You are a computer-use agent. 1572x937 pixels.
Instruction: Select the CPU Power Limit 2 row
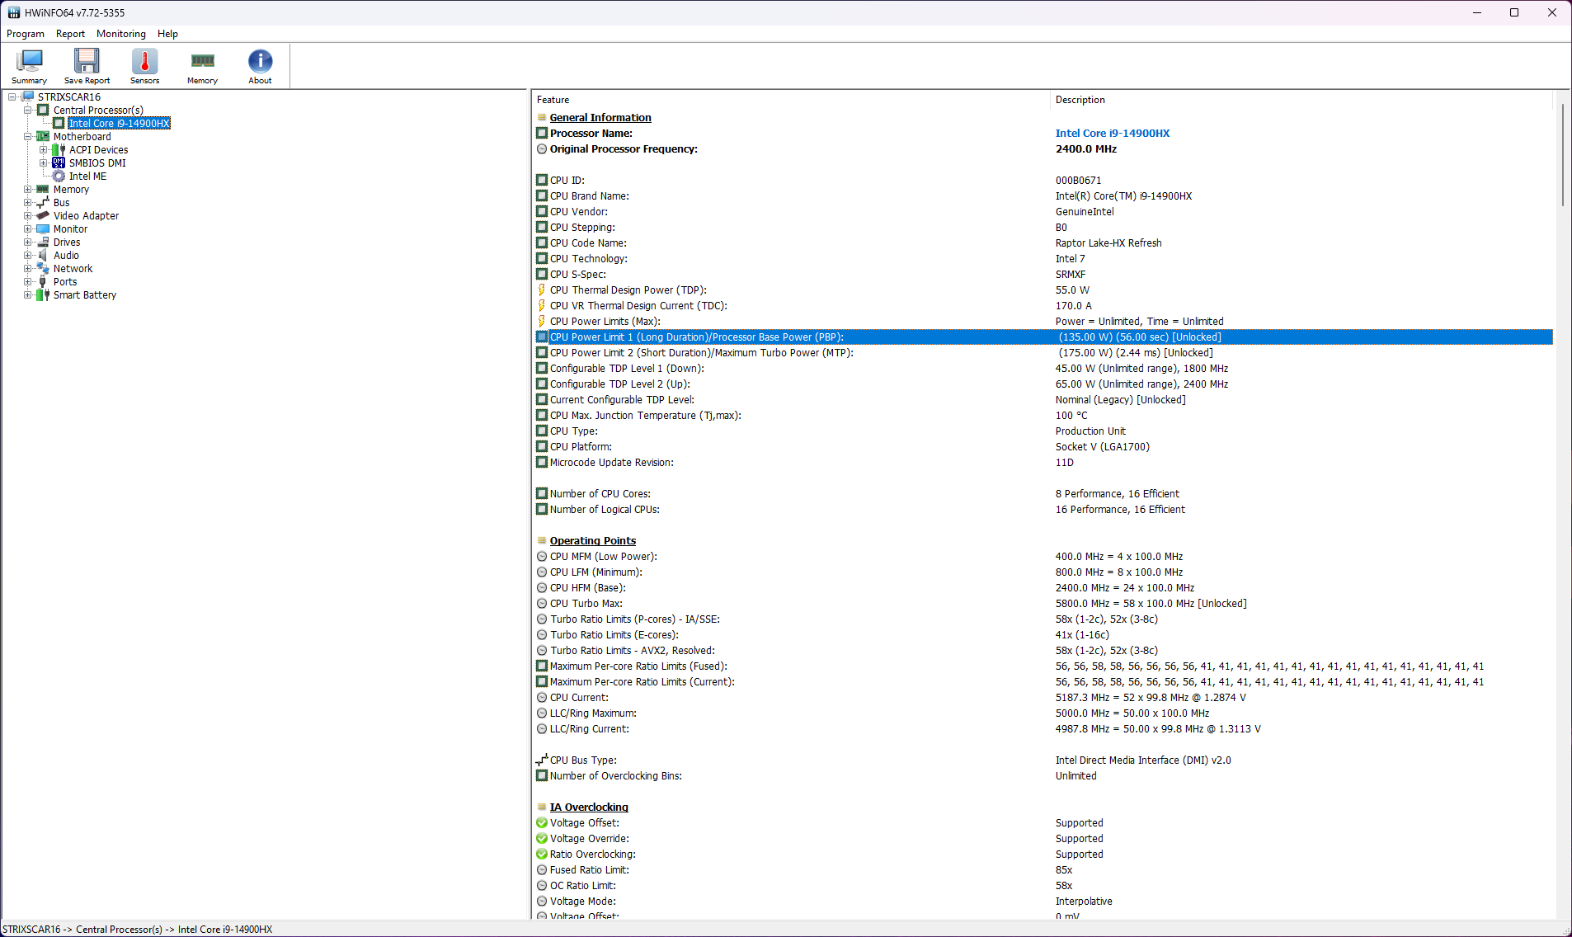(x=1043, y=352)
